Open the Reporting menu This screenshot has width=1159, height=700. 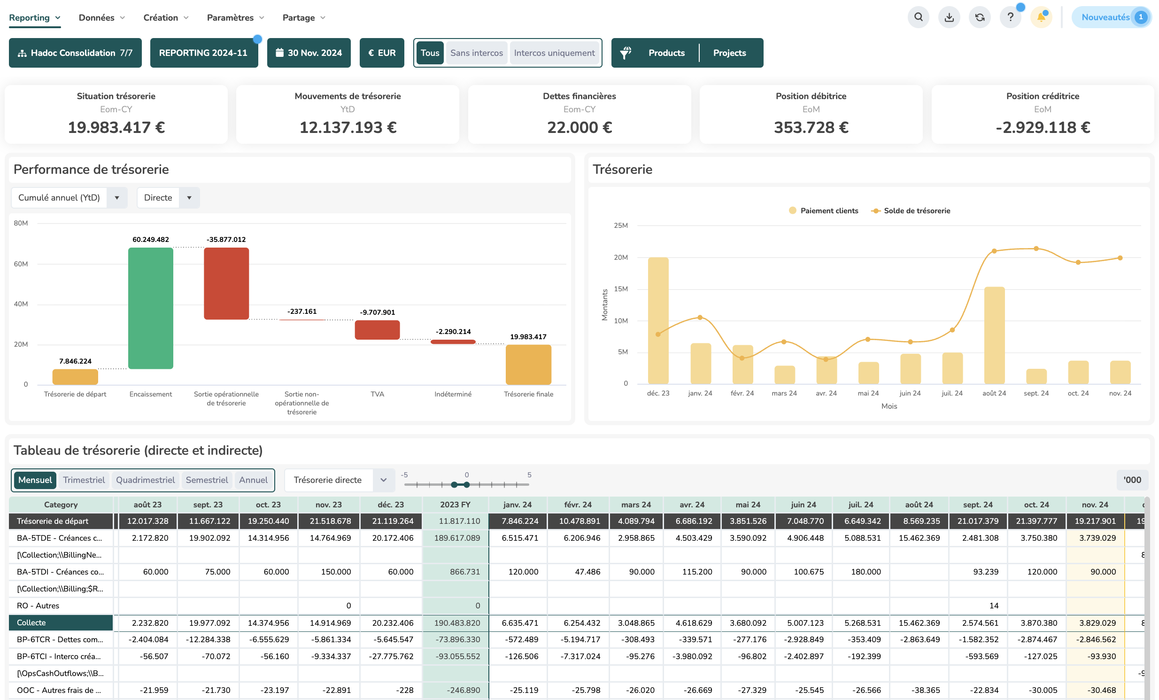tap(35, 17)
